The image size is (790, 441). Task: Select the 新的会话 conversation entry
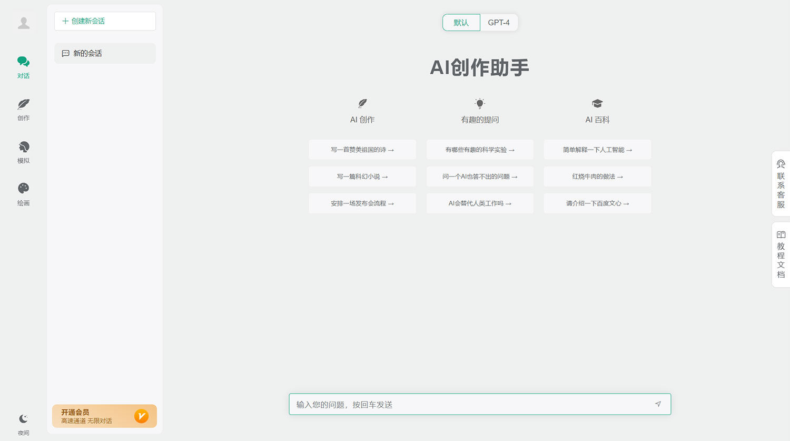(104, 53)
